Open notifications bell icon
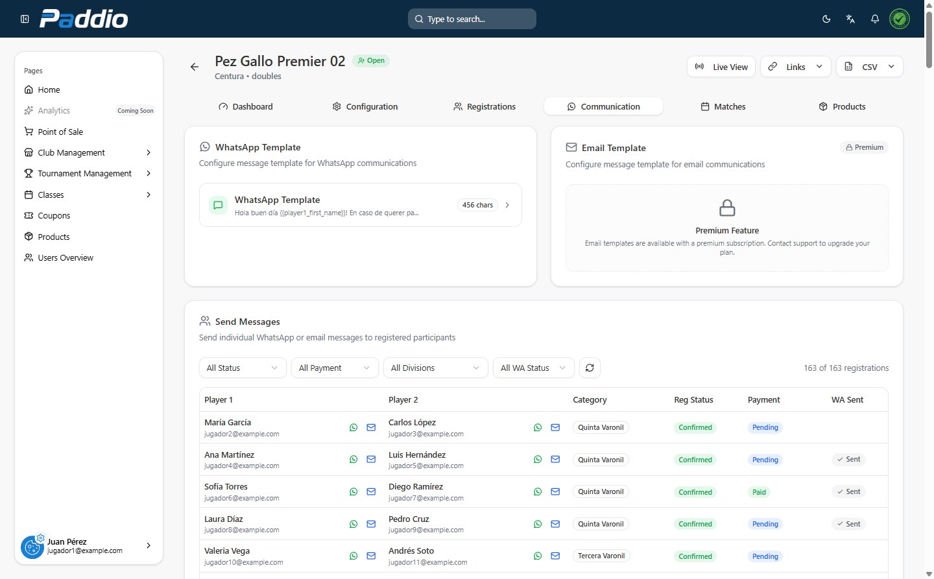Image resolution: width=934 pixels, height=579 pixels. coord(875,19)
